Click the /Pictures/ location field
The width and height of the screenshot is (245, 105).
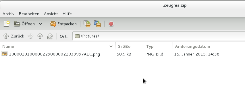point(159,36)
